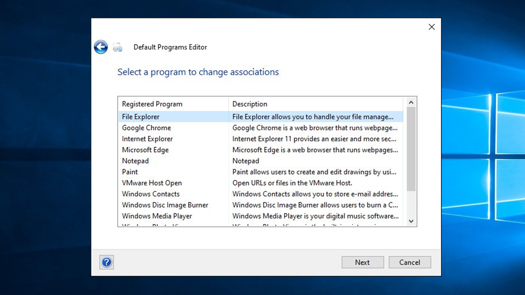Select VMware Host Open in the list
Image resolution: width=525 pixels, height=295 pixels.
point(152,183)
